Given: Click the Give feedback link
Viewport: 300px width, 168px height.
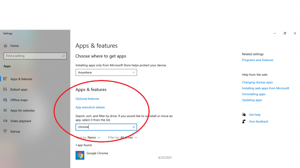Looking at the screenshot, I should coord(259,122).
